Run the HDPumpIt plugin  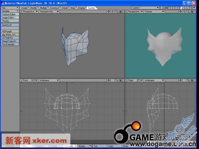click(10, 32)
